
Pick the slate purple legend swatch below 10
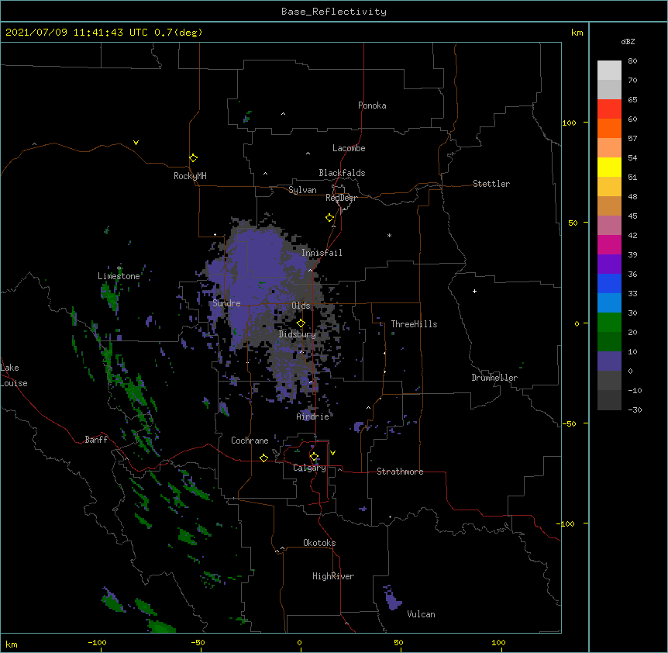[x=609, y=361]
